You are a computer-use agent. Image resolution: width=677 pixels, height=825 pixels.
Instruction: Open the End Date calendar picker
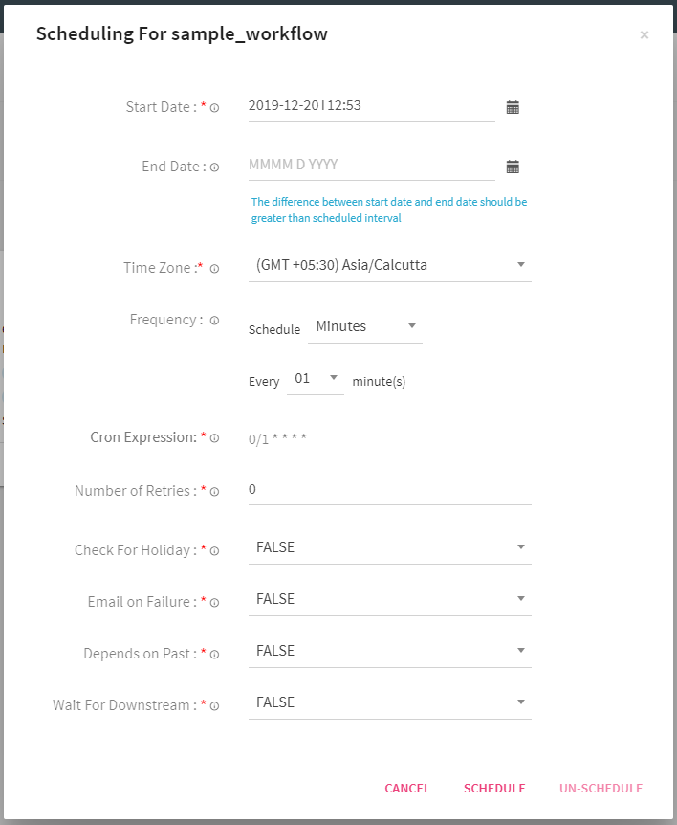click(513, 167)
